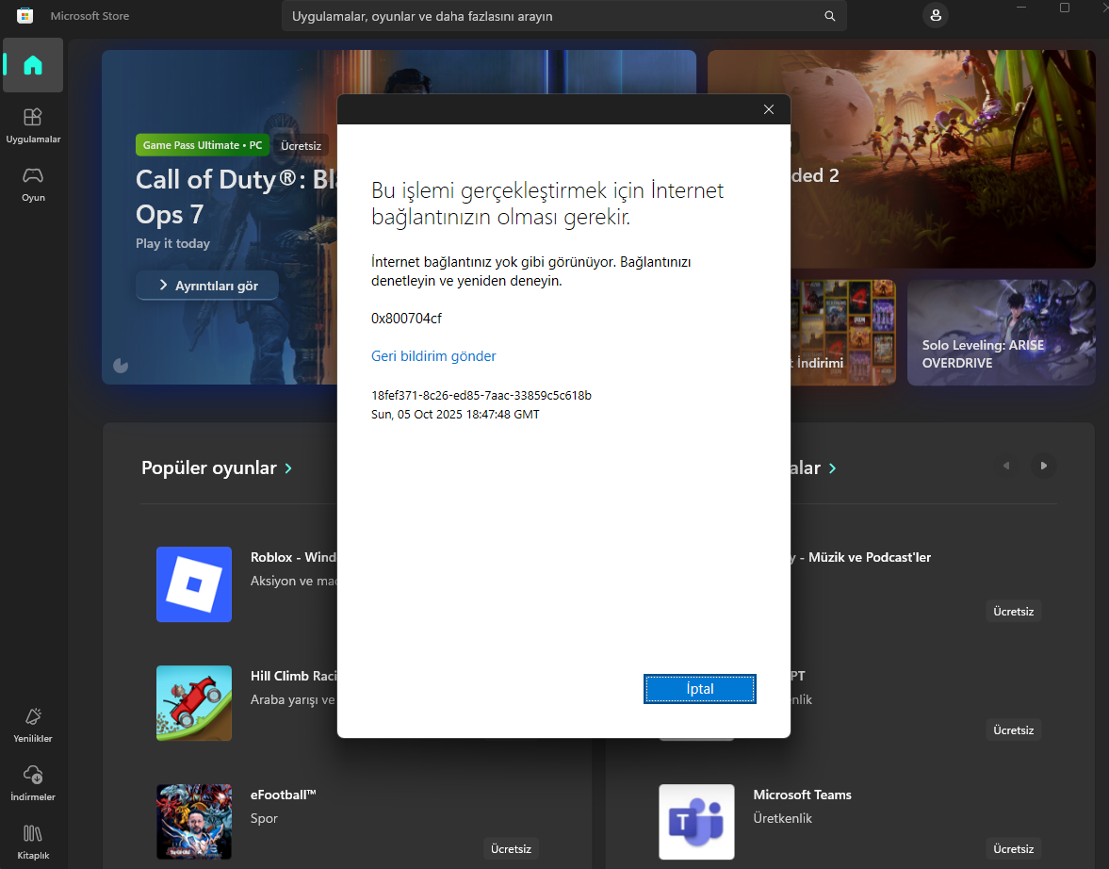The width and height of the screenshot is (1109, 869).
Task: Click the eFootball title text
Action: 283,795
